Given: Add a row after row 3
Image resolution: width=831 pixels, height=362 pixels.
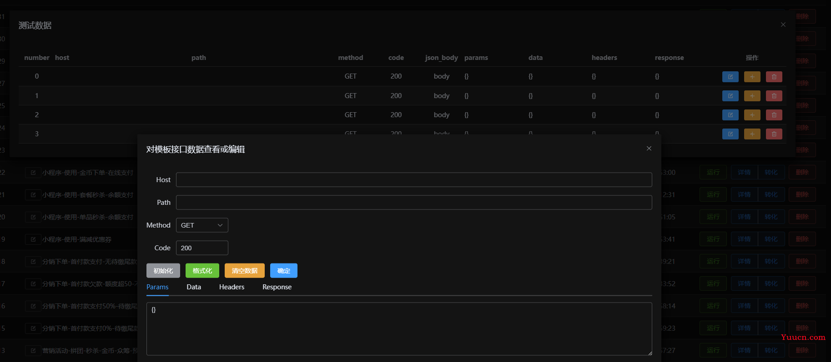Looking at the screenshot, I should (752, 134).
